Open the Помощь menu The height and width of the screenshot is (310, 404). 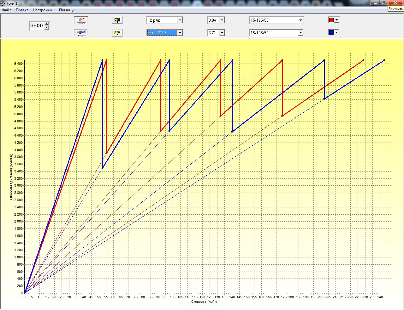(x=67, y=10)
